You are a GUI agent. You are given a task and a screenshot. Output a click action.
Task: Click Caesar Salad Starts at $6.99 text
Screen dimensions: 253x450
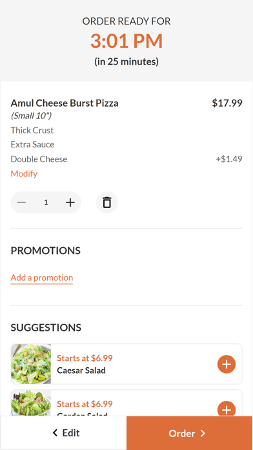pos(85,358)
